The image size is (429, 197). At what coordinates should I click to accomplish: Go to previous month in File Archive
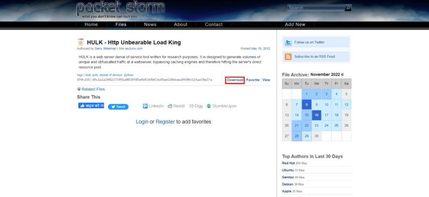coord(342,74)
